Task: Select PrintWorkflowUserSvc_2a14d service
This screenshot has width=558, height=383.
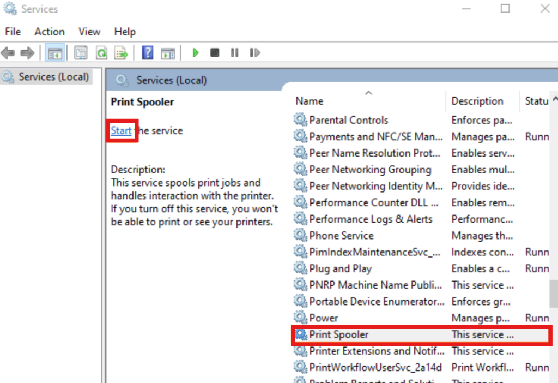Action: tap(421, 367)
